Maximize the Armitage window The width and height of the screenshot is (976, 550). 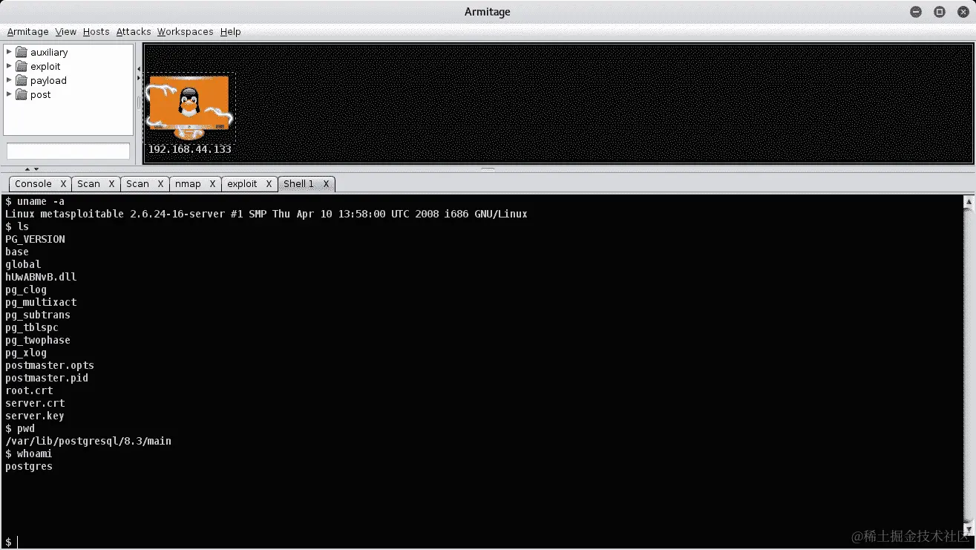pos(940,12)
